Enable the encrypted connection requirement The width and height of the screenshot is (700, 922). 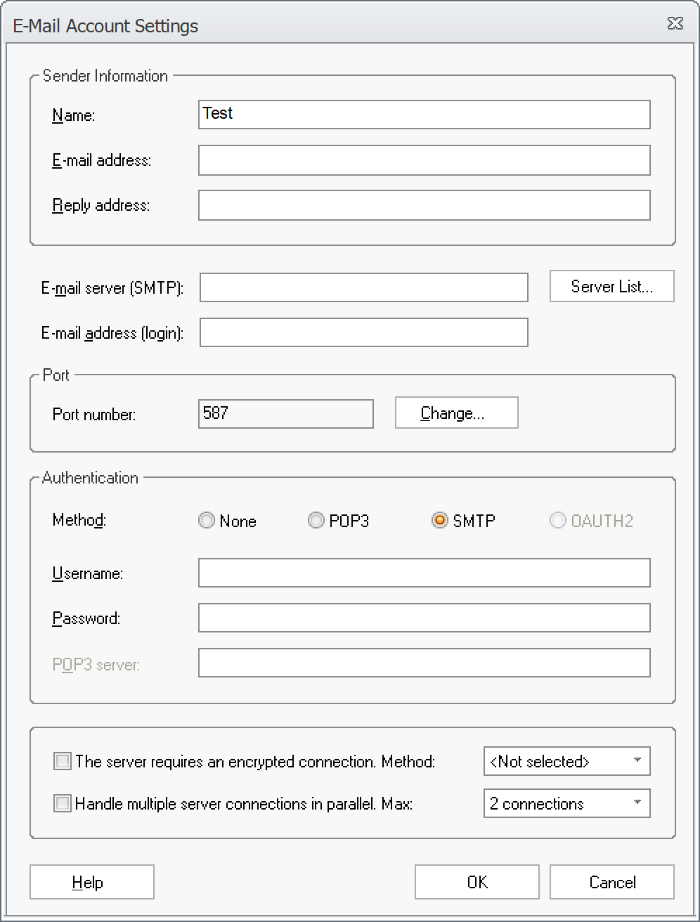(x=62, y=761)
